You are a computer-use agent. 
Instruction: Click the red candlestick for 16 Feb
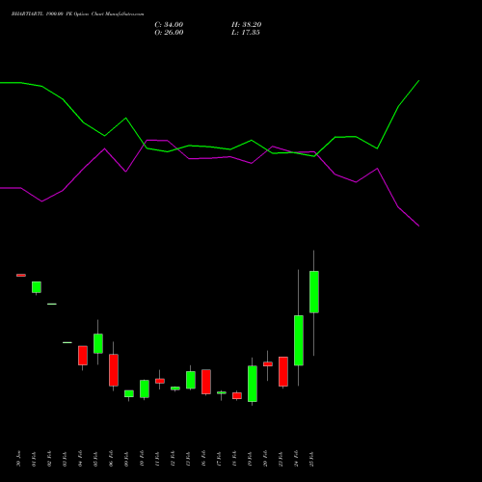[206, 382]
